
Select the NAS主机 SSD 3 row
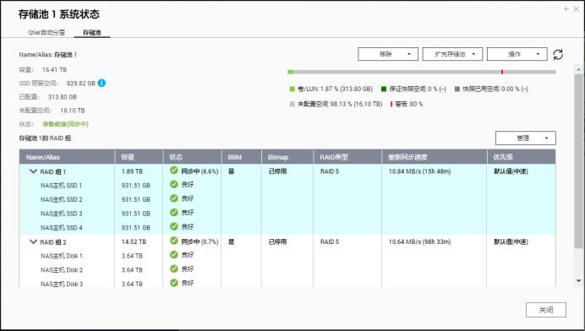coord(287,214)
